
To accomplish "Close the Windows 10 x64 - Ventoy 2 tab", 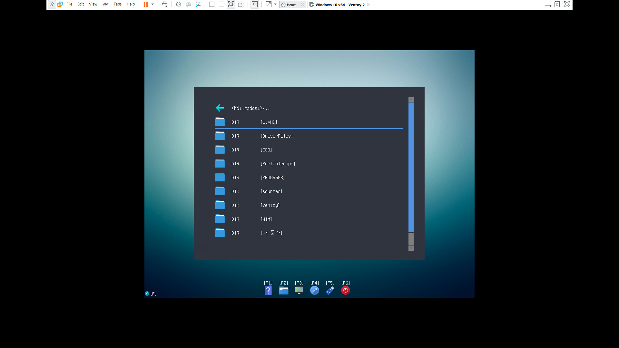I will click(x=368, y=5).
